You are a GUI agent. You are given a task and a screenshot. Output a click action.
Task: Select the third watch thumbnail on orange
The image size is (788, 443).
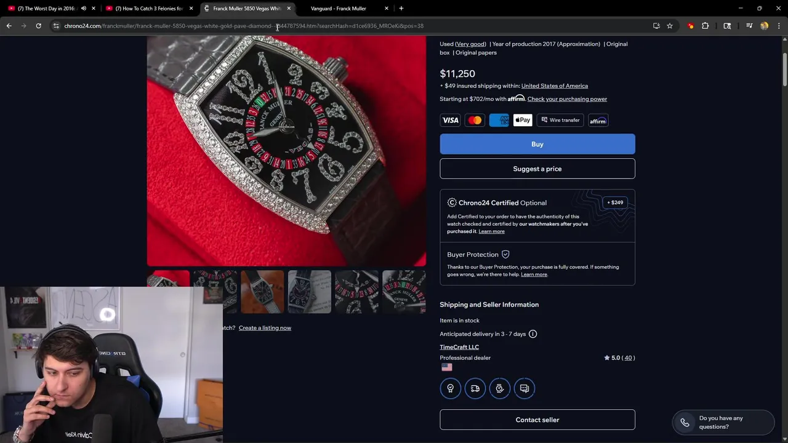pyautogui.click(x=262, y=292)
